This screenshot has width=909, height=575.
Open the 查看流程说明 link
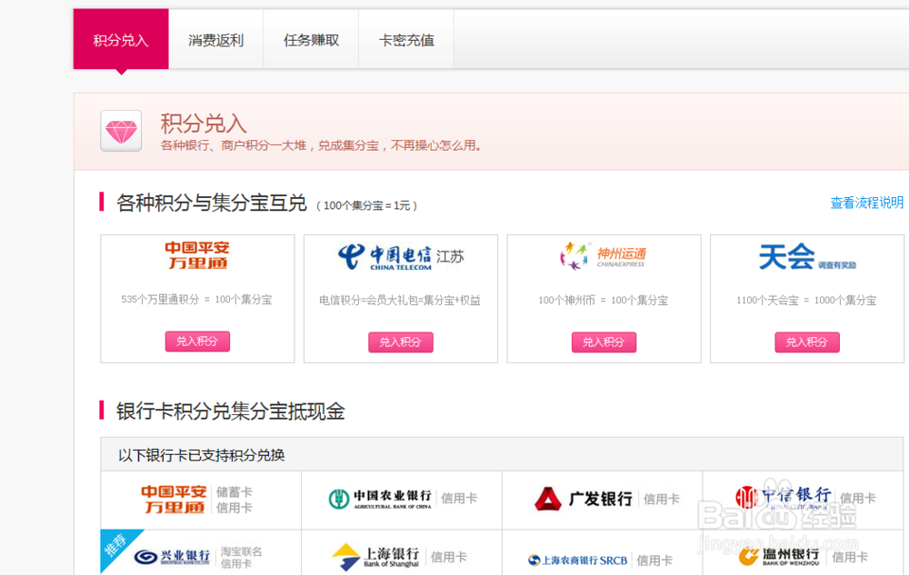pos(866,203)
